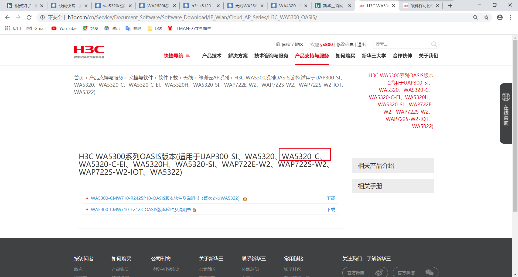Viewport: 518px width, 277px height.
Task: Open the 如何购买 menu
Action: click(x=345, y=56)
